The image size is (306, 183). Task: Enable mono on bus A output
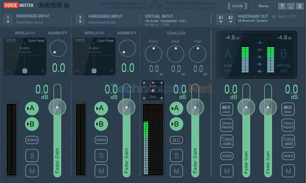coord(227,156)
